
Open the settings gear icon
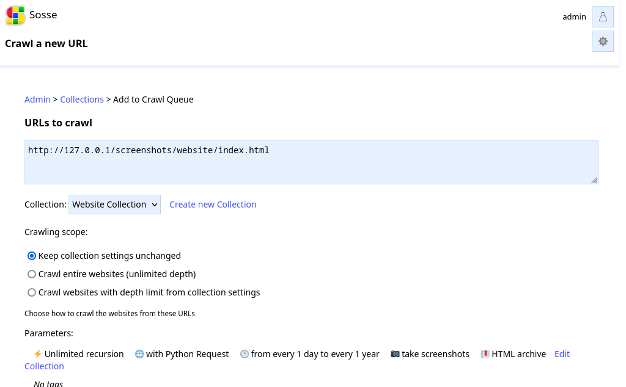pos(603,42)
